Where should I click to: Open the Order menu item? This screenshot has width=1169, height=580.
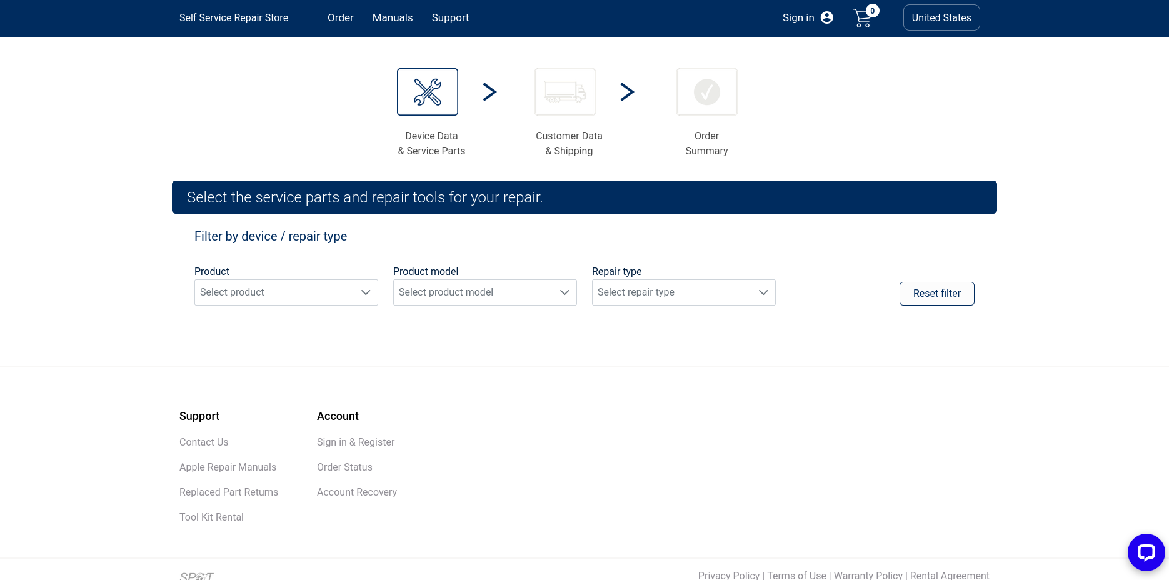[x=341, y=17]
